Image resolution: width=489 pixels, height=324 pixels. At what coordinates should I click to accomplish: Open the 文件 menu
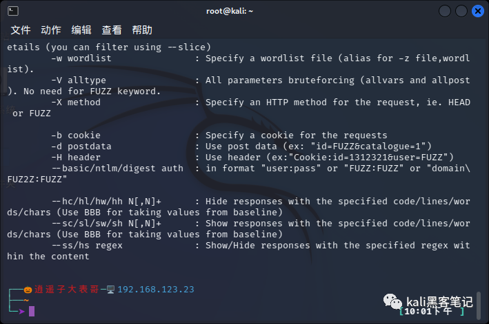click(x=21, y=30)
